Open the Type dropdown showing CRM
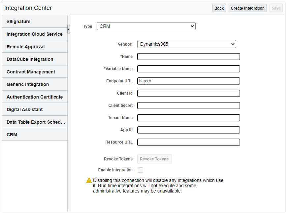 pos(146,26)
